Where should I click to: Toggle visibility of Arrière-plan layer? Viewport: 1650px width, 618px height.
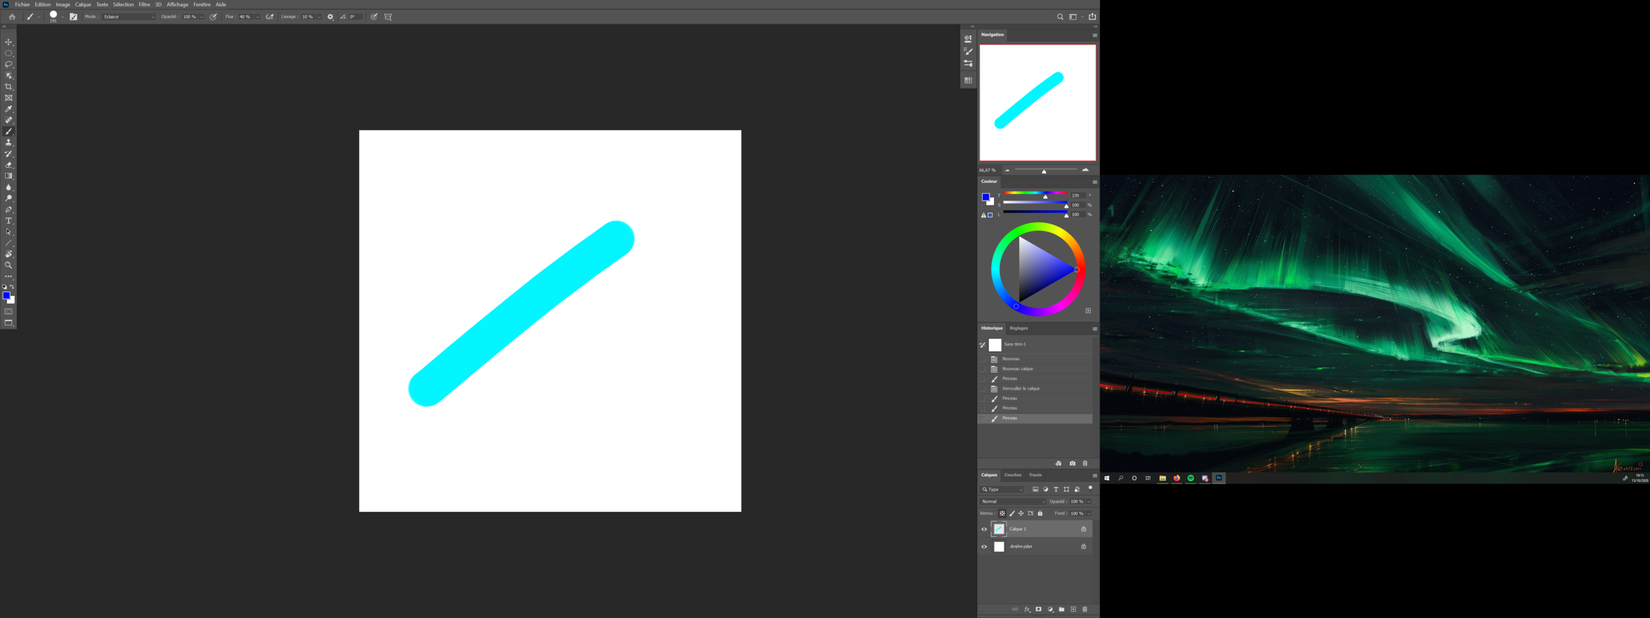tap(985, 546)
